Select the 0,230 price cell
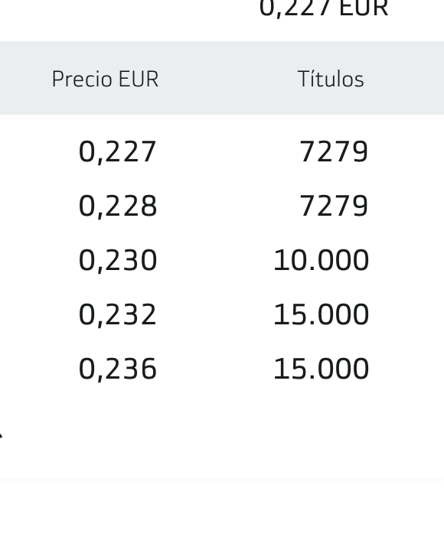 [x=118, y=260]
